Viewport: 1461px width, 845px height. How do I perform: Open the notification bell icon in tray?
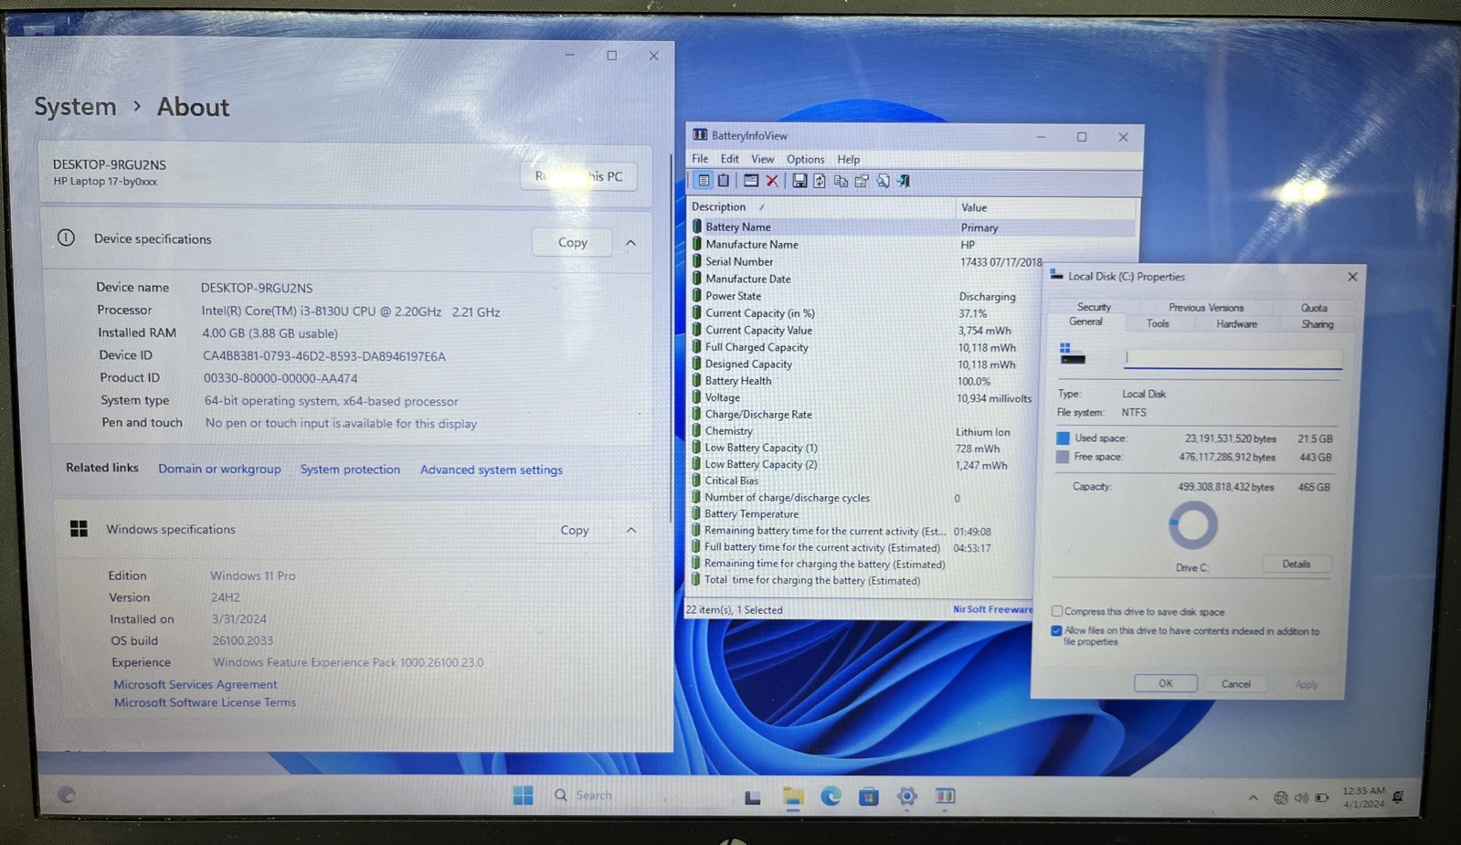[1398, 797]
